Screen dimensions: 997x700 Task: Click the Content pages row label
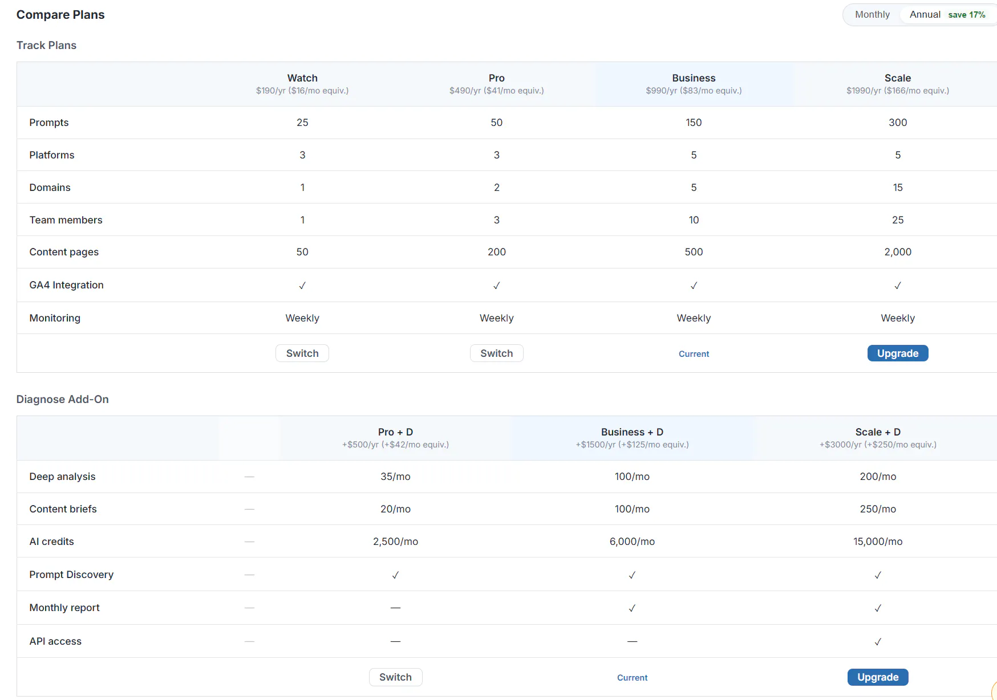pyautogui.click(x=64, y=252)
